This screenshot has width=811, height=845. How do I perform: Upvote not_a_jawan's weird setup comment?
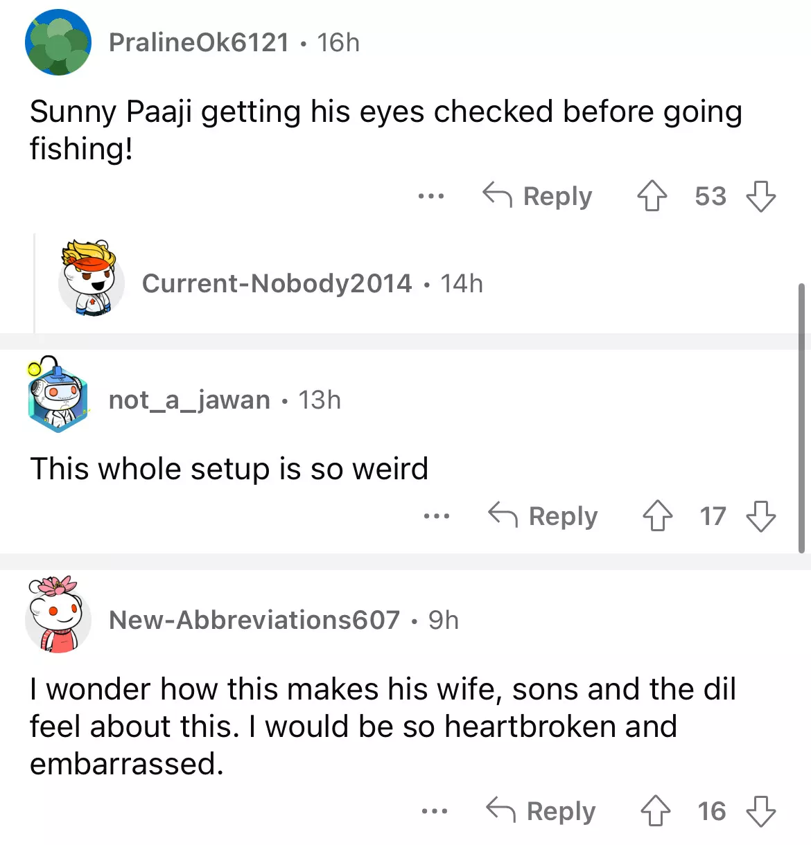[656, 516]
